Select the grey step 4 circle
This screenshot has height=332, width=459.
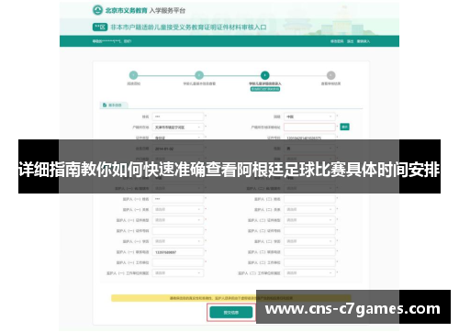[330, 75]
